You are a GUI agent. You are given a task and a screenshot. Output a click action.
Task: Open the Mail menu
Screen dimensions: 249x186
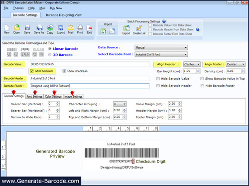(x=42, y=8)
